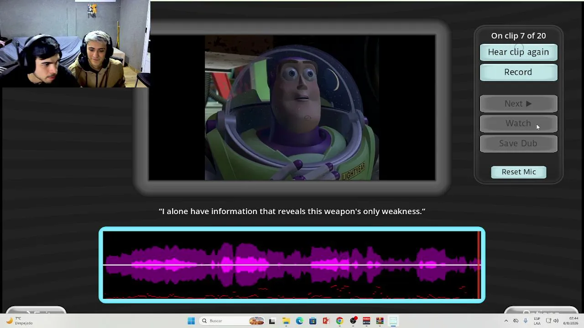
Task: Click the subtitle line "I alone have information…"
Action: pos(292,211)
